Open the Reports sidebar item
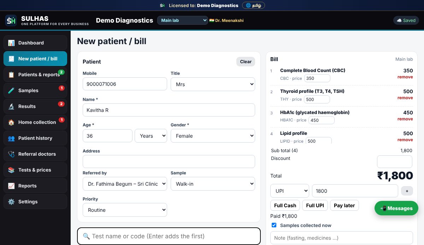 pyautogui.click(x=35, y=186)
